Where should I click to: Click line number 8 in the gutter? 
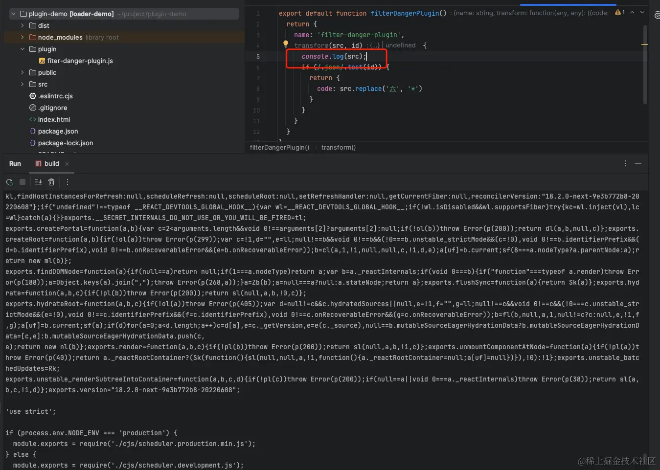pos(258,89)
